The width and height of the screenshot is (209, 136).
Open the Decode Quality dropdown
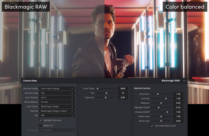pyautogui.click(x=57, y=89)
